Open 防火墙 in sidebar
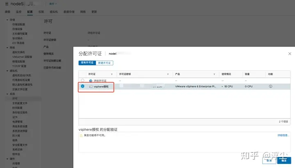The width and height of the screenshot is (295, 168). tap(16, 136)
